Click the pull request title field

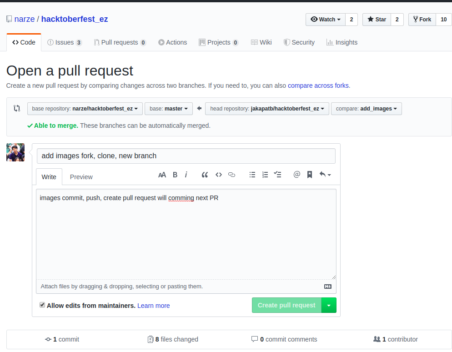pos(186,156)
